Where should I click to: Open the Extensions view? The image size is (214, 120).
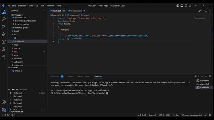(4, 42)
